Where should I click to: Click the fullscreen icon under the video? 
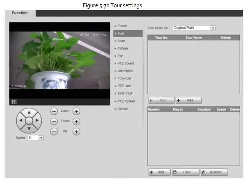14,102
